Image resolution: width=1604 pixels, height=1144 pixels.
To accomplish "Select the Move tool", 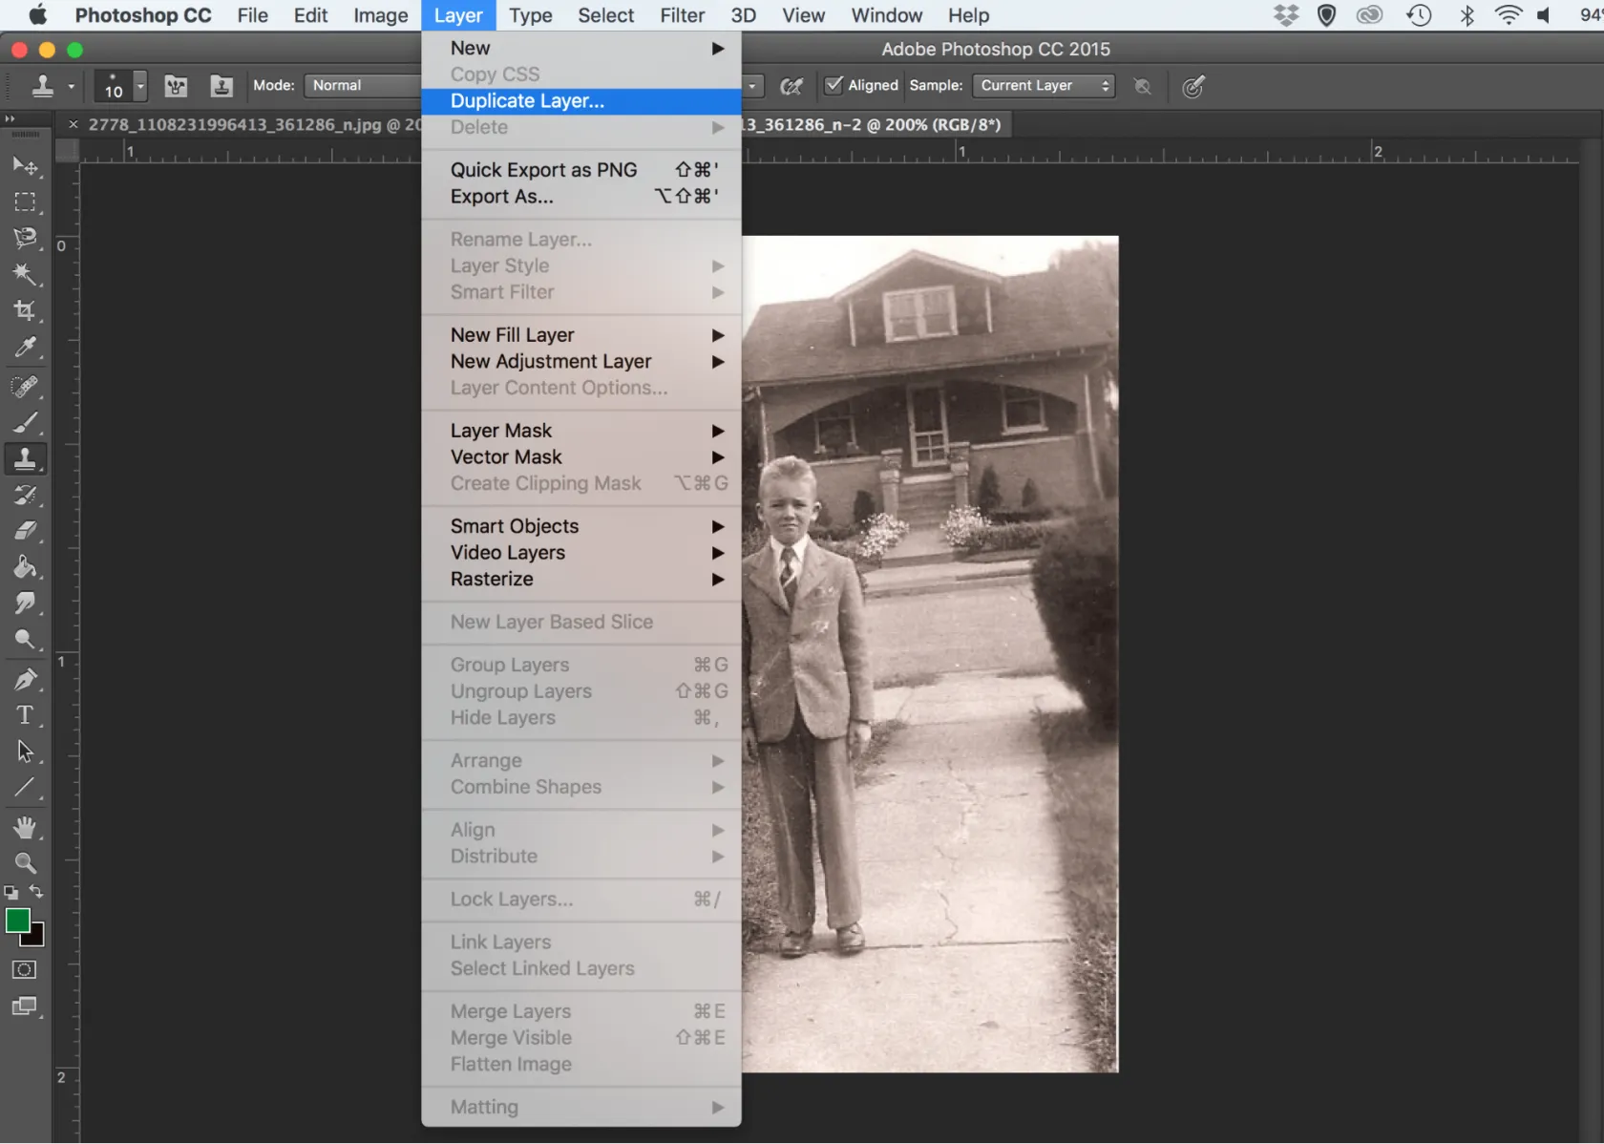I will (25, 166).
